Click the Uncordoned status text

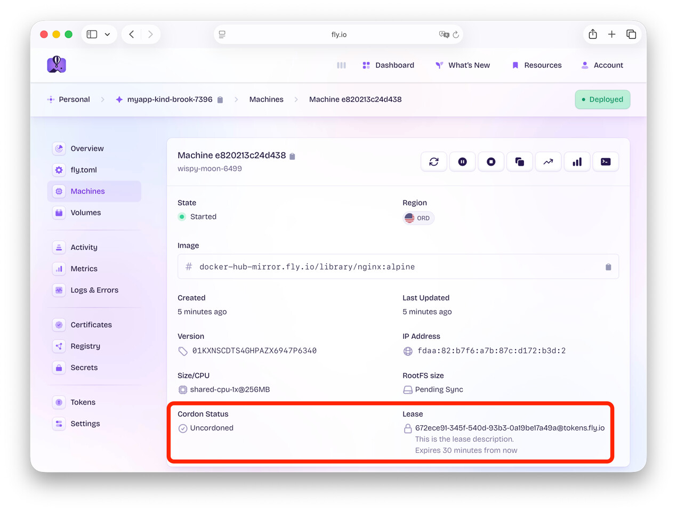click(212, 428)
